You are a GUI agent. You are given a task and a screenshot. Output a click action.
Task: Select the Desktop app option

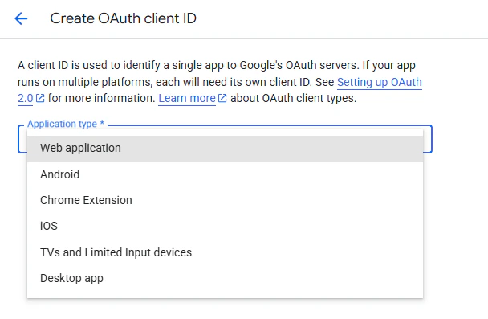225,278
